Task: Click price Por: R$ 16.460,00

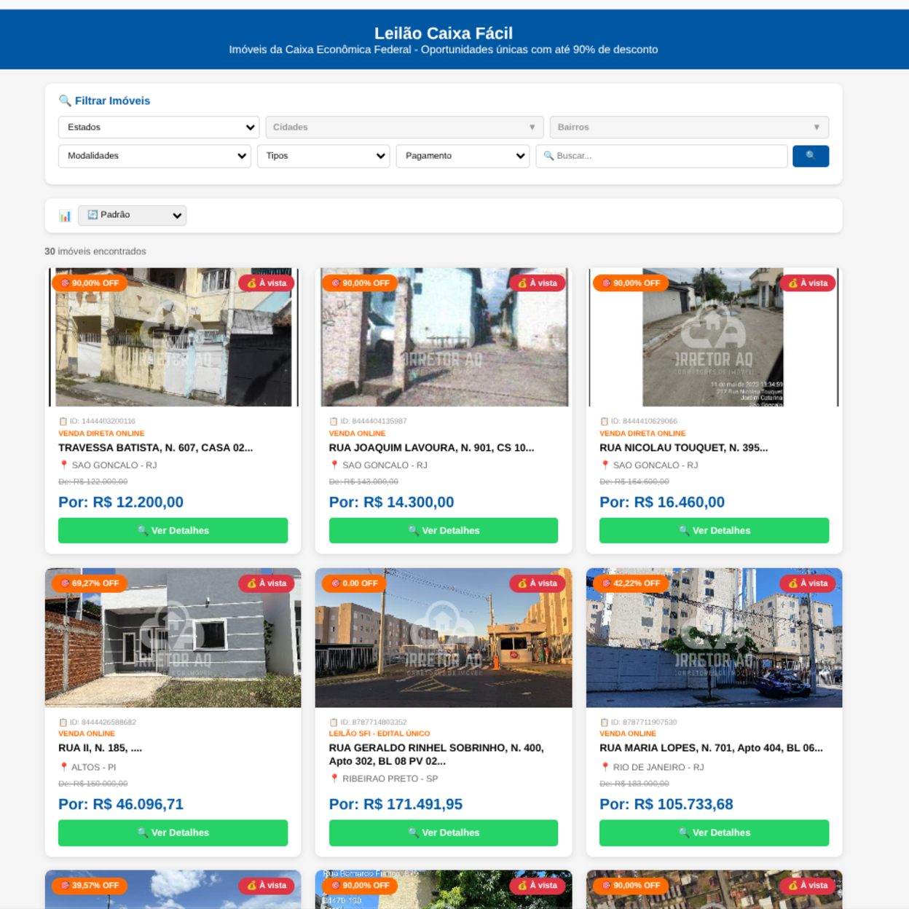Action: point(662,503)
